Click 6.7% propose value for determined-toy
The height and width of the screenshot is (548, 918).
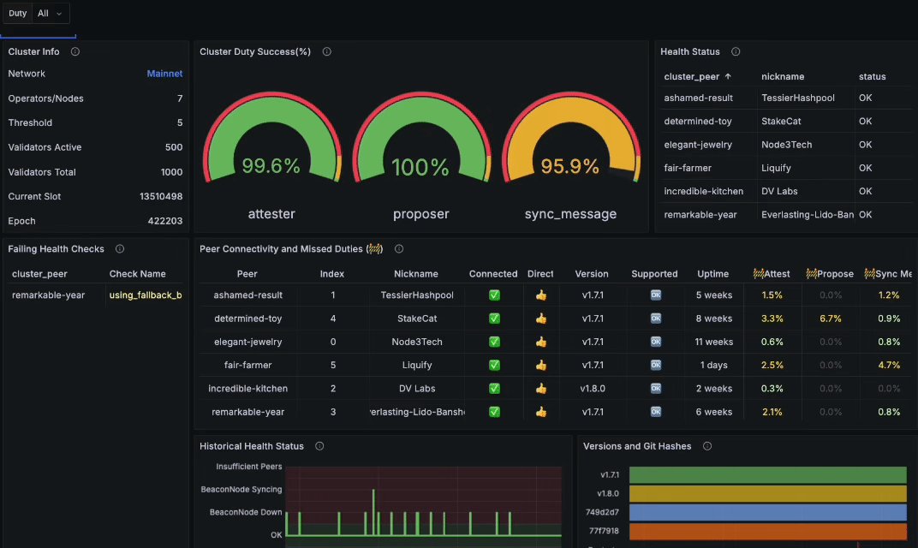click(830, 319)
